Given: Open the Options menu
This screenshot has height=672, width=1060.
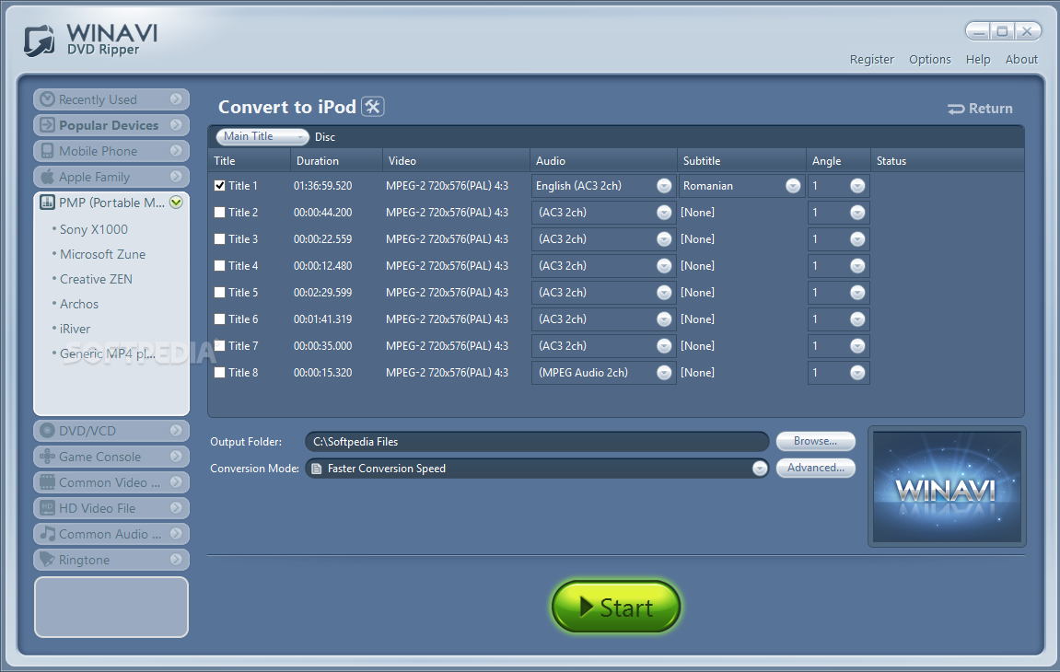Looking at the screenshot, I should pos(929,60).
